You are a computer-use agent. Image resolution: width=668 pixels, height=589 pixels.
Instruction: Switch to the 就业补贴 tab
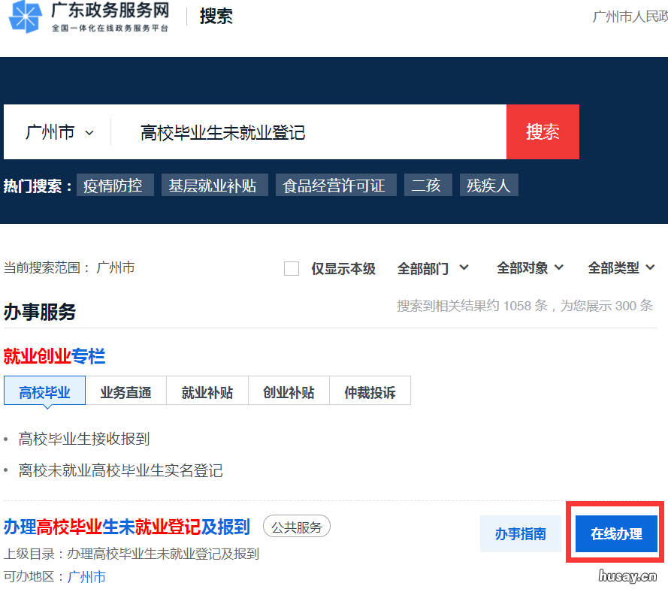tap(207, 391)
